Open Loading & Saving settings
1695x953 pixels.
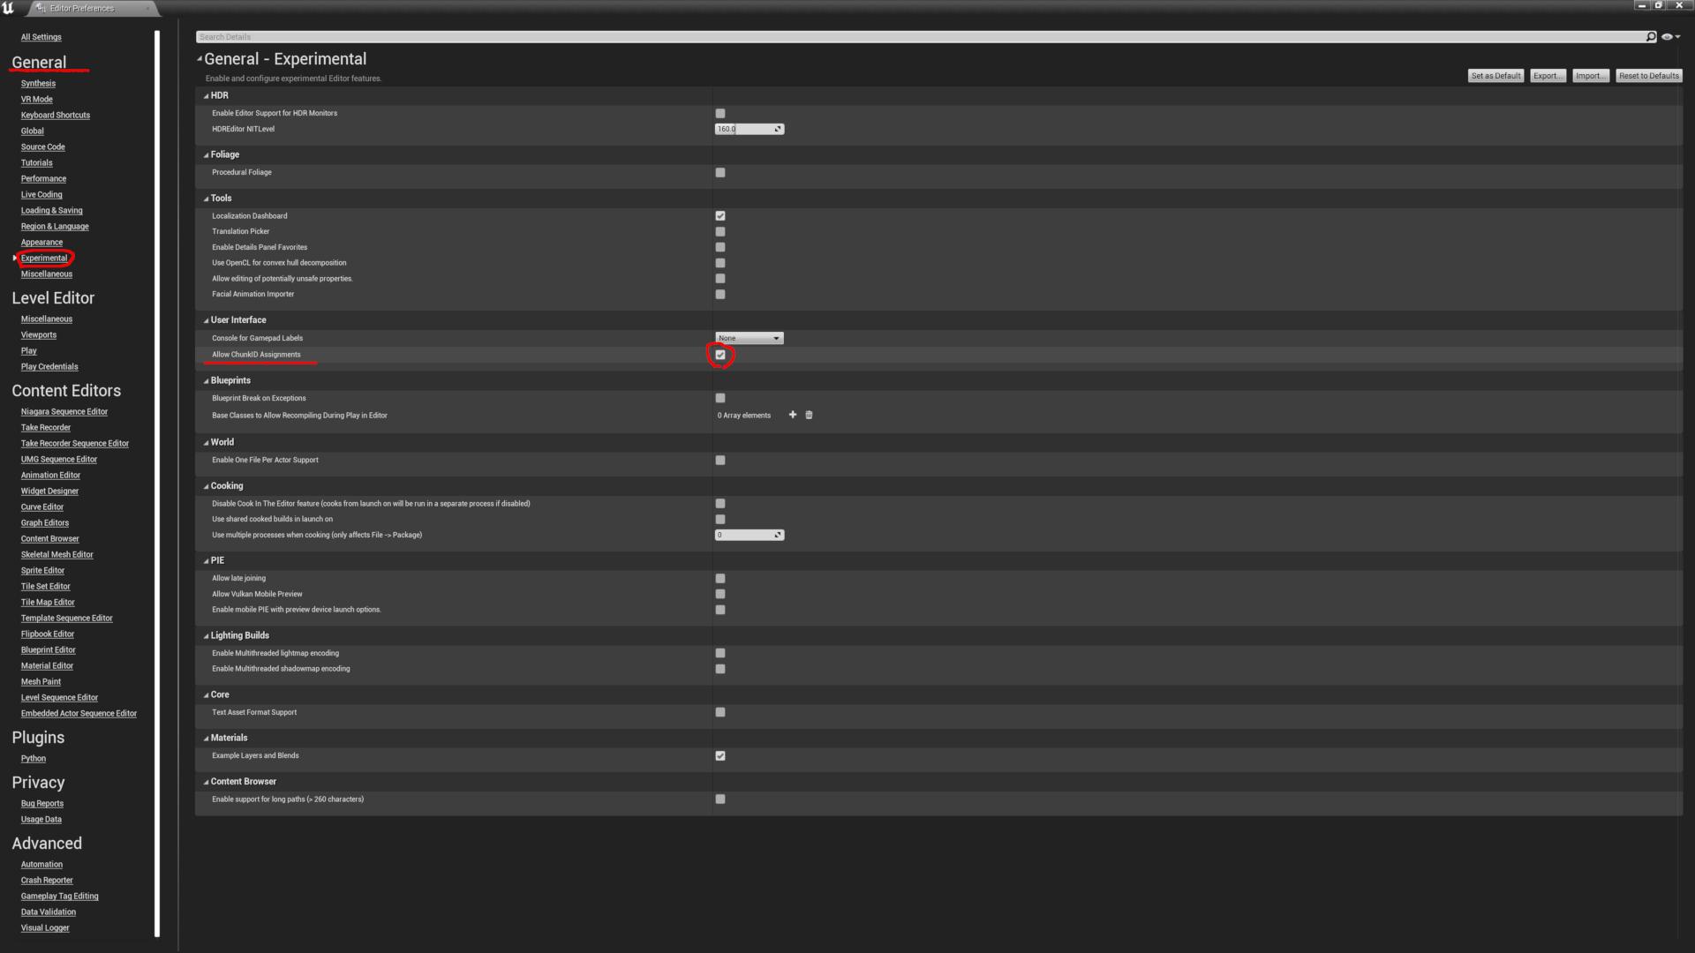tap(51, 211)
